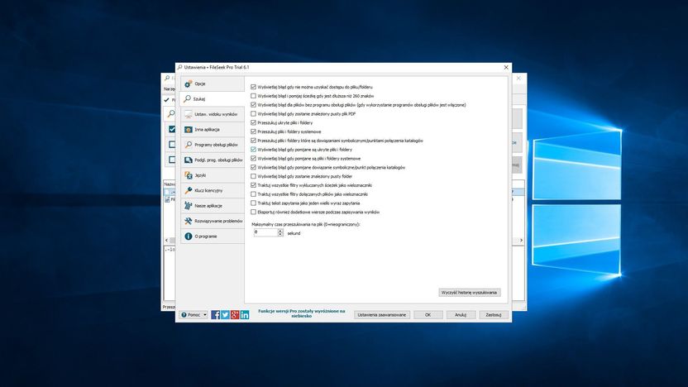Screen dimensions: 688x387
Task: Click Wyczyść historię wyszukiwania button
Action: (x=470, y=293)
